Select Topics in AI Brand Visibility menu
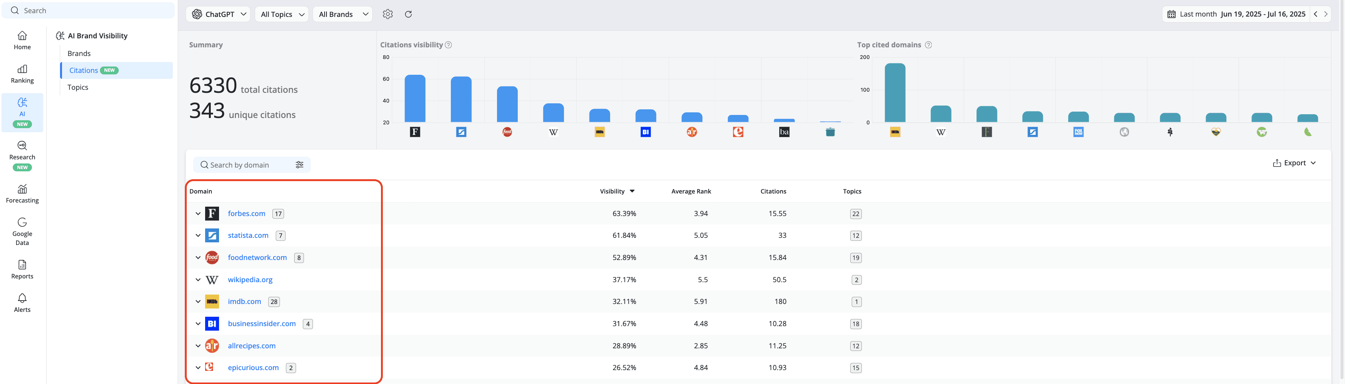Viewport: 1345px width, 384px height. (x=78, y=87)
